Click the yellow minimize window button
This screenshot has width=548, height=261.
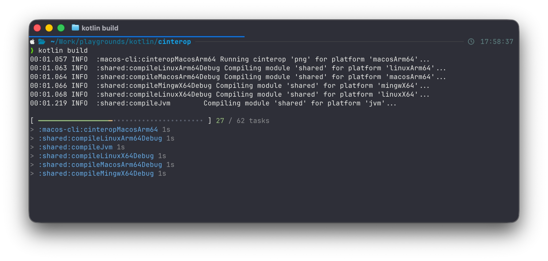click(49, 28)
